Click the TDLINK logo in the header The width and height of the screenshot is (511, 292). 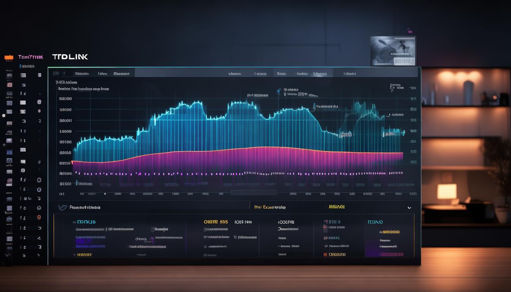click(70, 57)
